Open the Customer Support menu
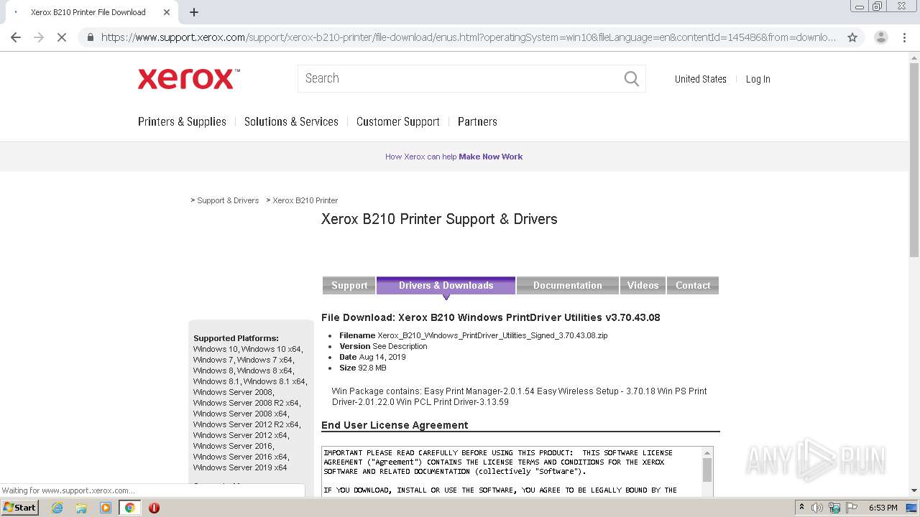 coord(397,121)
